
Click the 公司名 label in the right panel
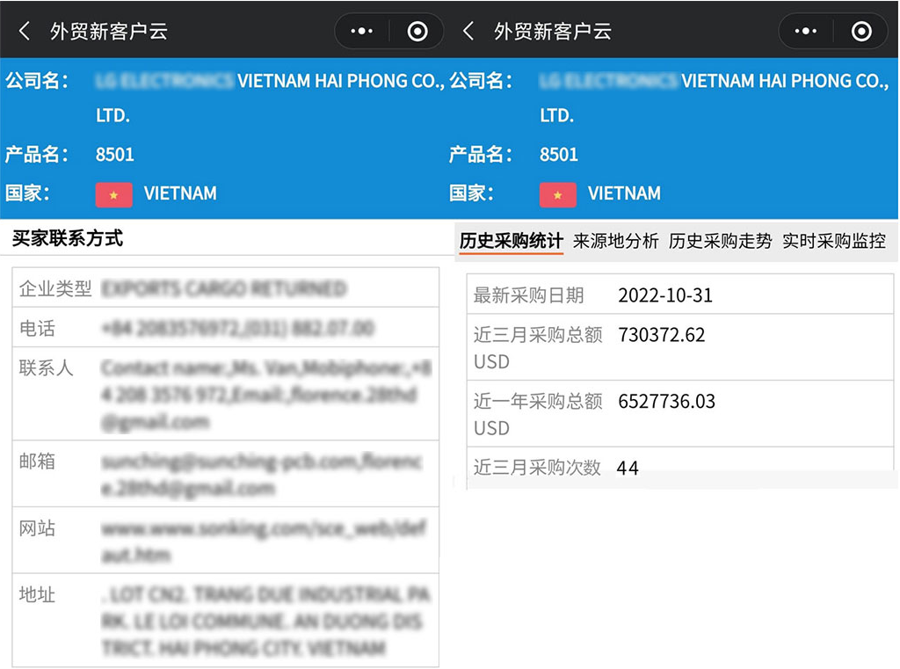pyautogui.click(x=481, y=80)
